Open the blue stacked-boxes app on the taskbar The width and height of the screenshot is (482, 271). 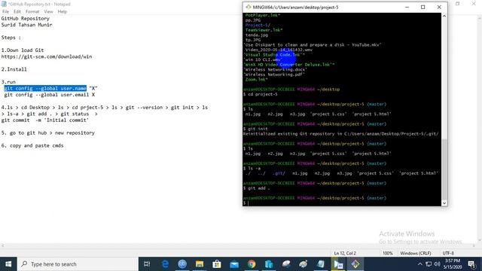point(269,264)
